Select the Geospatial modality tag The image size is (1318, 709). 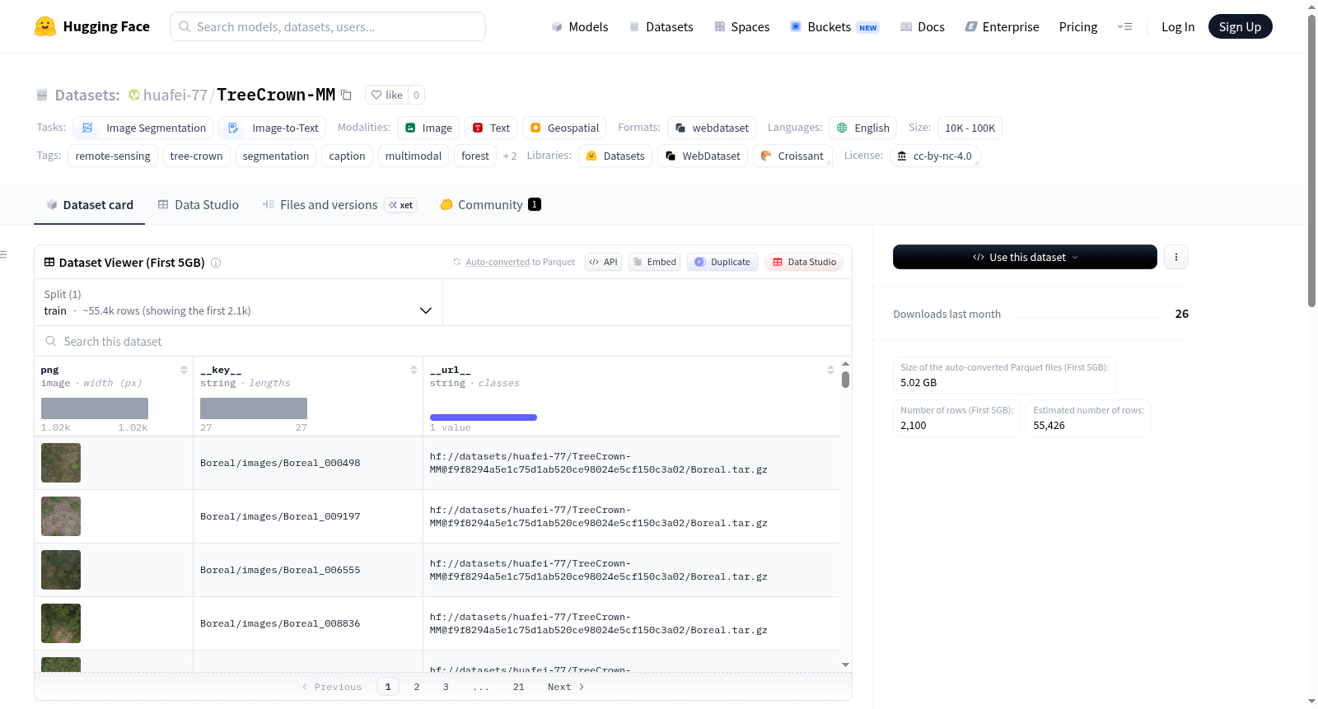(x=564, y=128)
